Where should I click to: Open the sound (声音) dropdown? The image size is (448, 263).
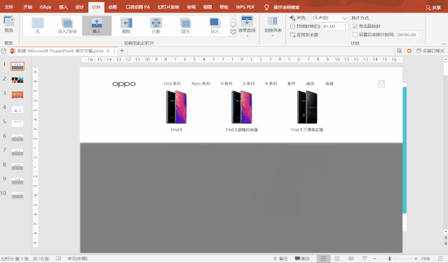coord(330,18)
